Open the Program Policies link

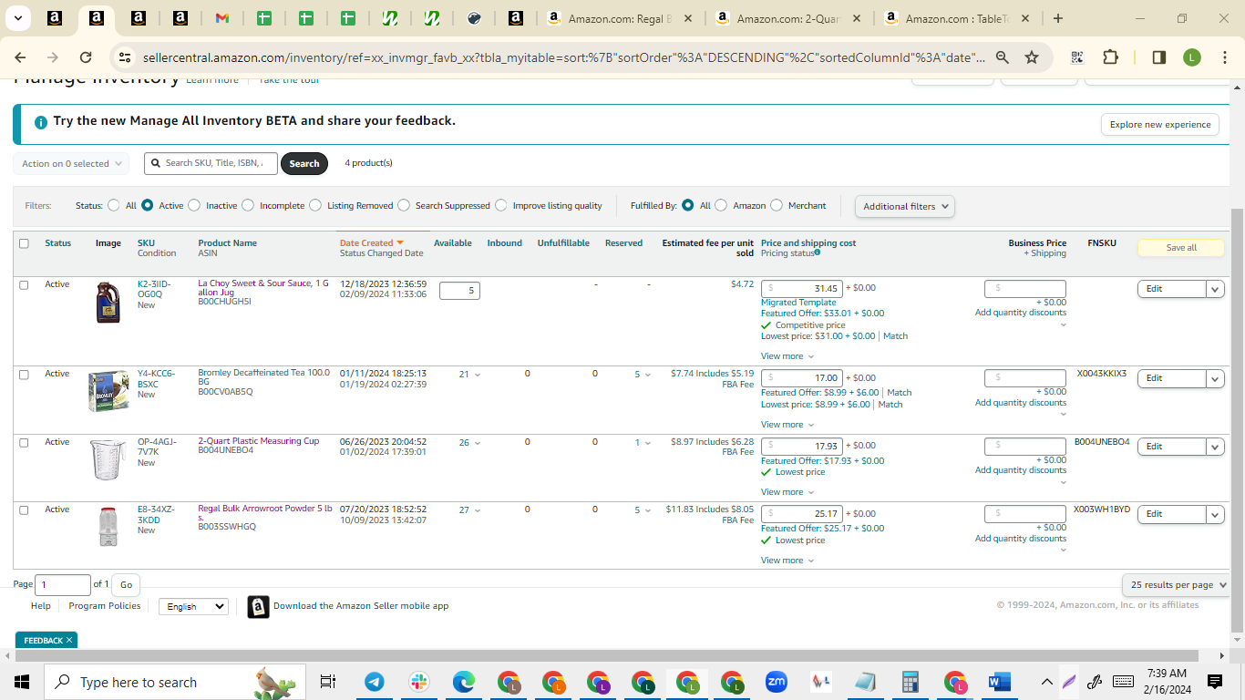105,606
